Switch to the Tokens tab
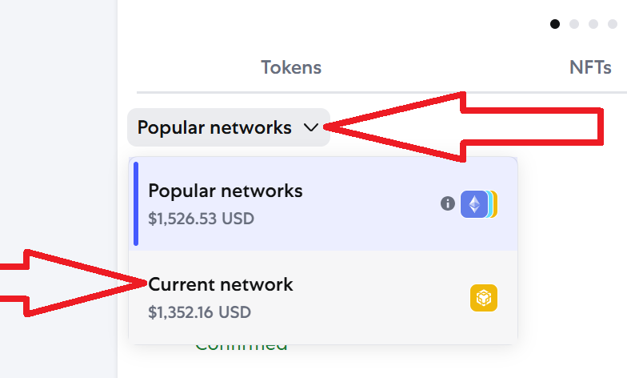 [x=291, y=67]
